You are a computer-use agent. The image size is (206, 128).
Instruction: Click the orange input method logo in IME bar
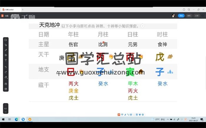pos(119,115)
